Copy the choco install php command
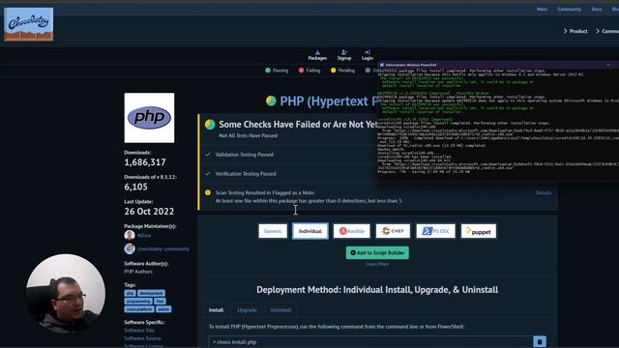 pyautogui.click(x=540, y=341)
